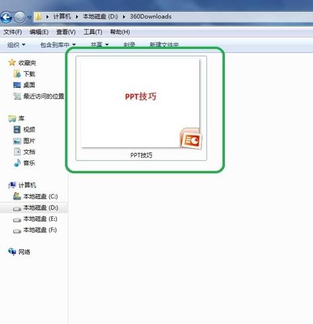Click the 网络 network icon
The width and height of the screenshot is (313, 324).
pos(12,251)
